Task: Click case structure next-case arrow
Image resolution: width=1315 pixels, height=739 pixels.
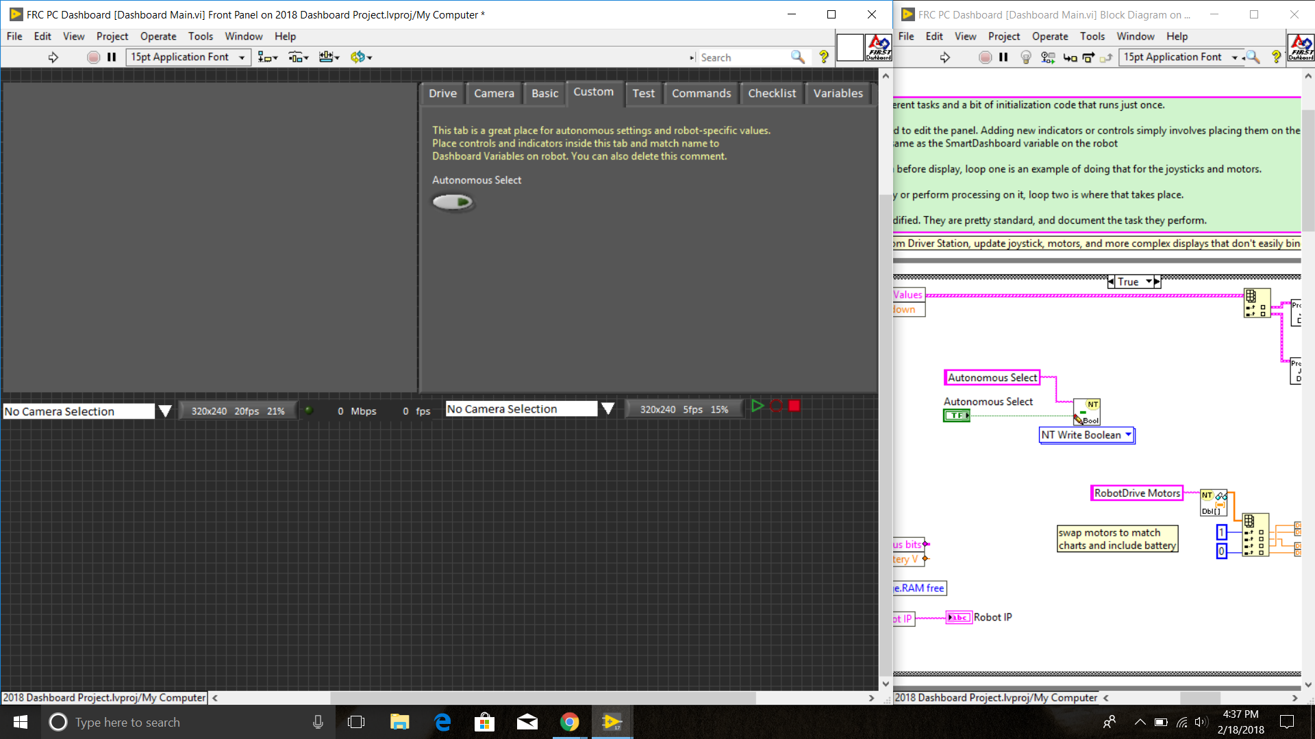Action: point(1157,282)
